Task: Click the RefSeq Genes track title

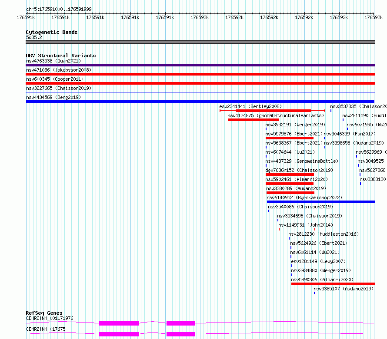Action: point(44,313)
